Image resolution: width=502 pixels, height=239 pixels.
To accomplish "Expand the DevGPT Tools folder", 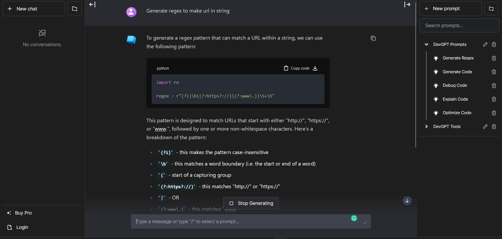I will click(x=426, y=127).
